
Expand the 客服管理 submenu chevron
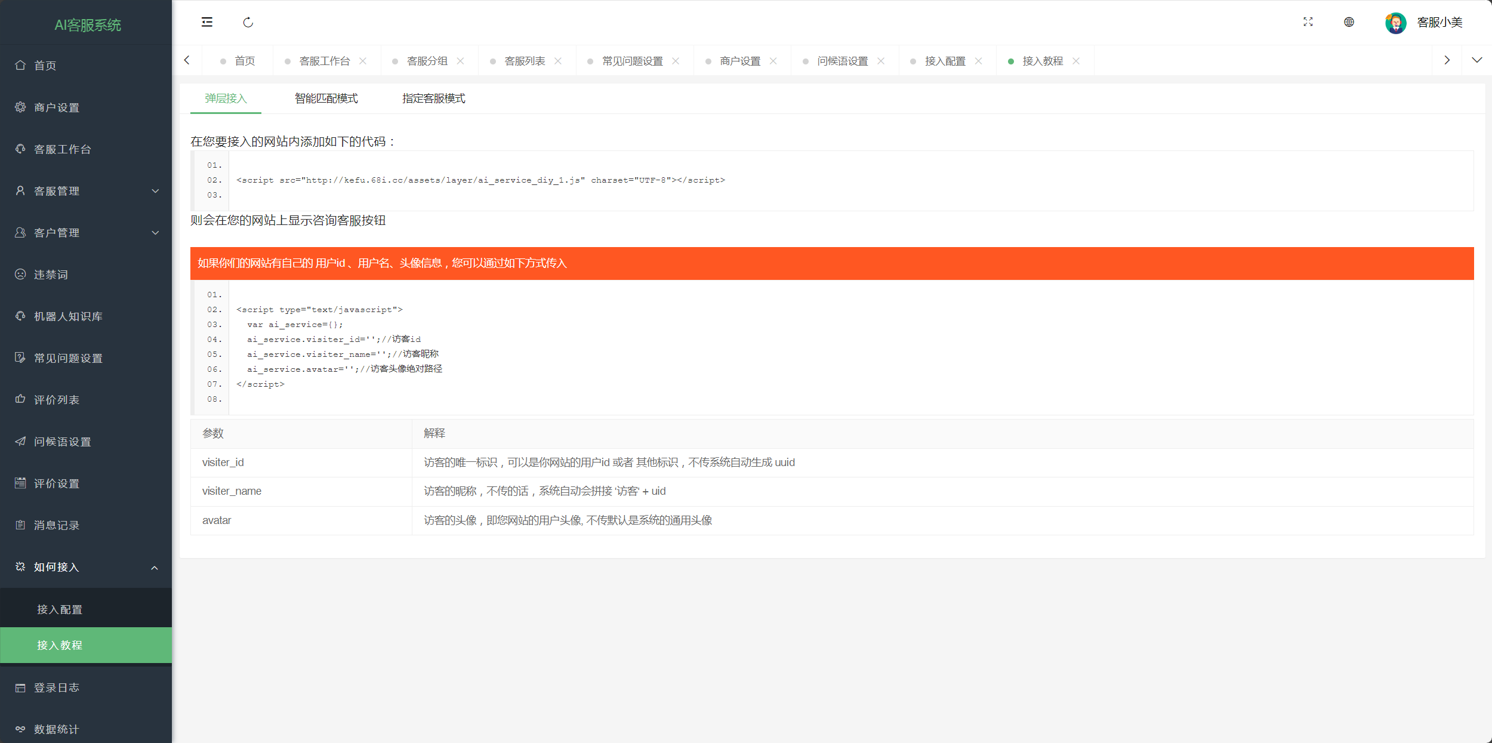pyautogui.click(x=155, y=191)
